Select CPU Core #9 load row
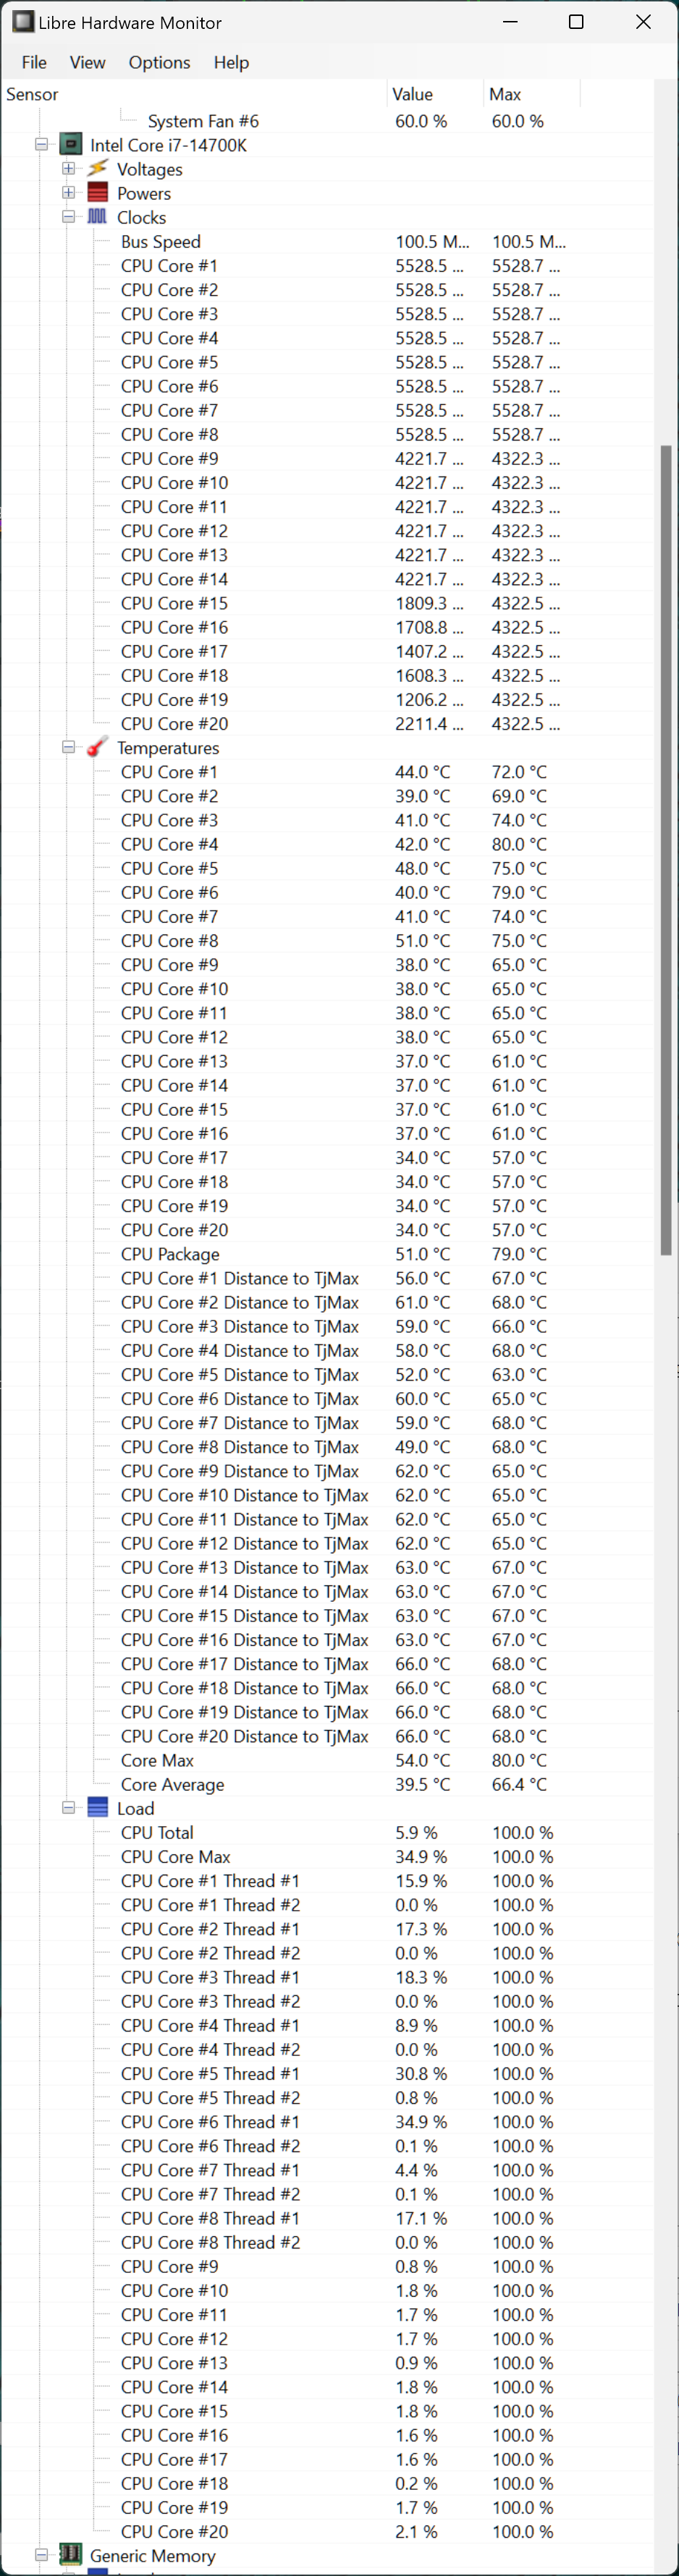This screenshot has width=679, height=2576. tap(327, 2266)
